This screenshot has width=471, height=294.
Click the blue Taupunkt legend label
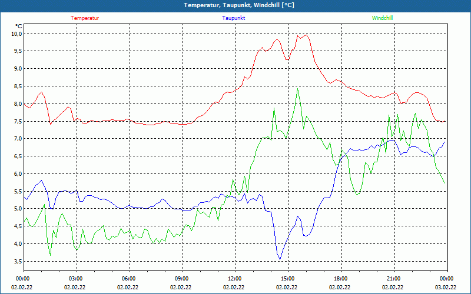tap(233, 18)
